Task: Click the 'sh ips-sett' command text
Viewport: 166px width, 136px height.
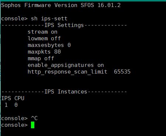Action: click(x=49, y=18)
